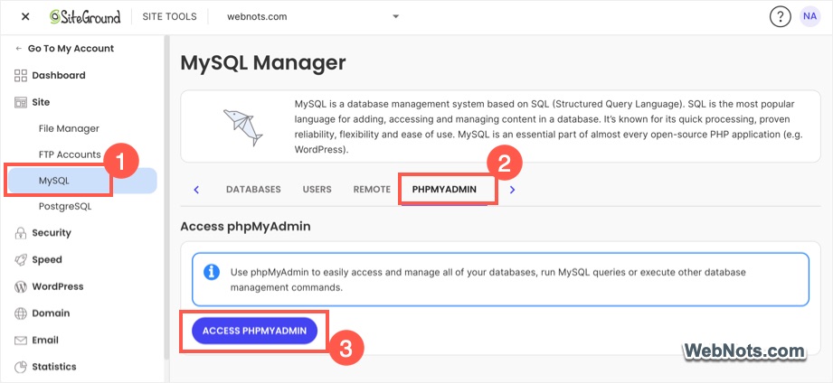Switch to the REMOTE tab
The image size is (833, 383).
click(x=372, y=190)
